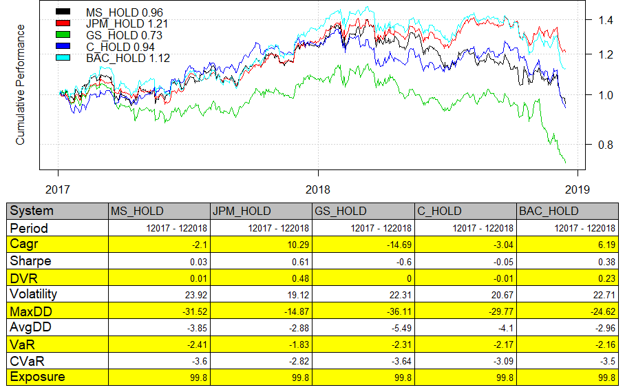Click JPM_HOLD VaR value -1.83

[x=299, y=345]
